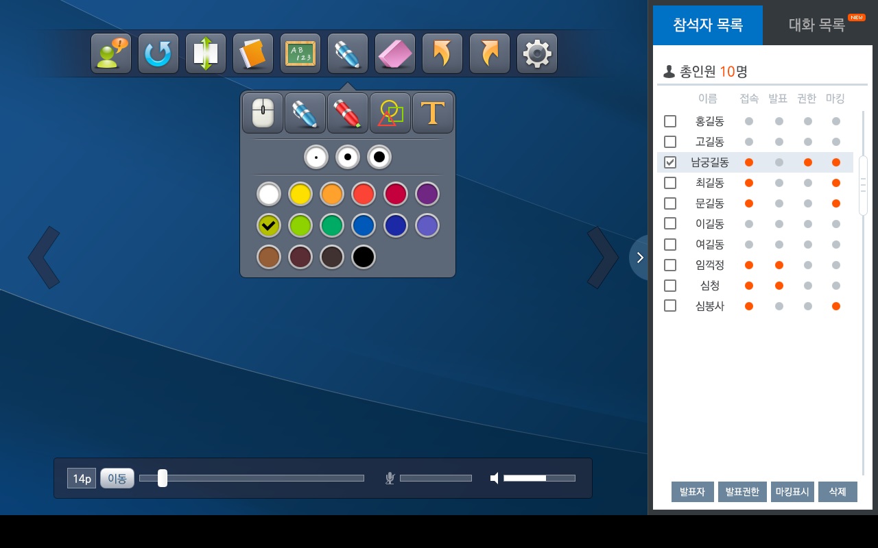Click the 발표권한 button
Viewport: 878px width, 548px height.
[x=742, y=492]
